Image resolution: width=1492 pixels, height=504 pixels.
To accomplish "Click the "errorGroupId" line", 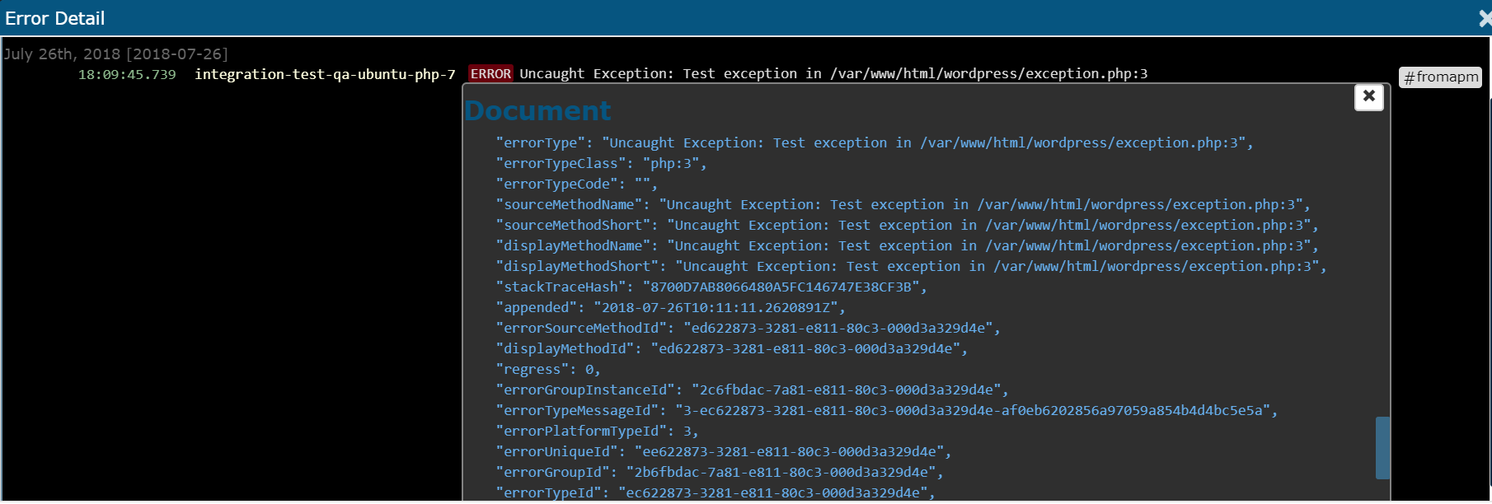I will point(720,473).
